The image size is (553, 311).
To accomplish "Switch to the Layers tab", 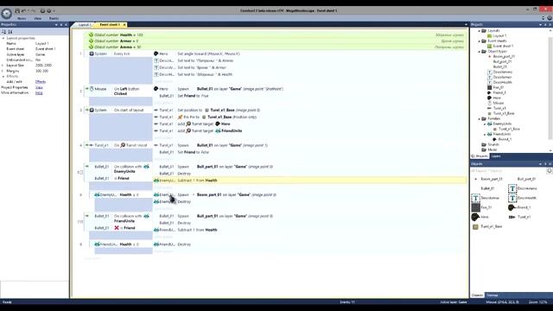I will 496,156.
